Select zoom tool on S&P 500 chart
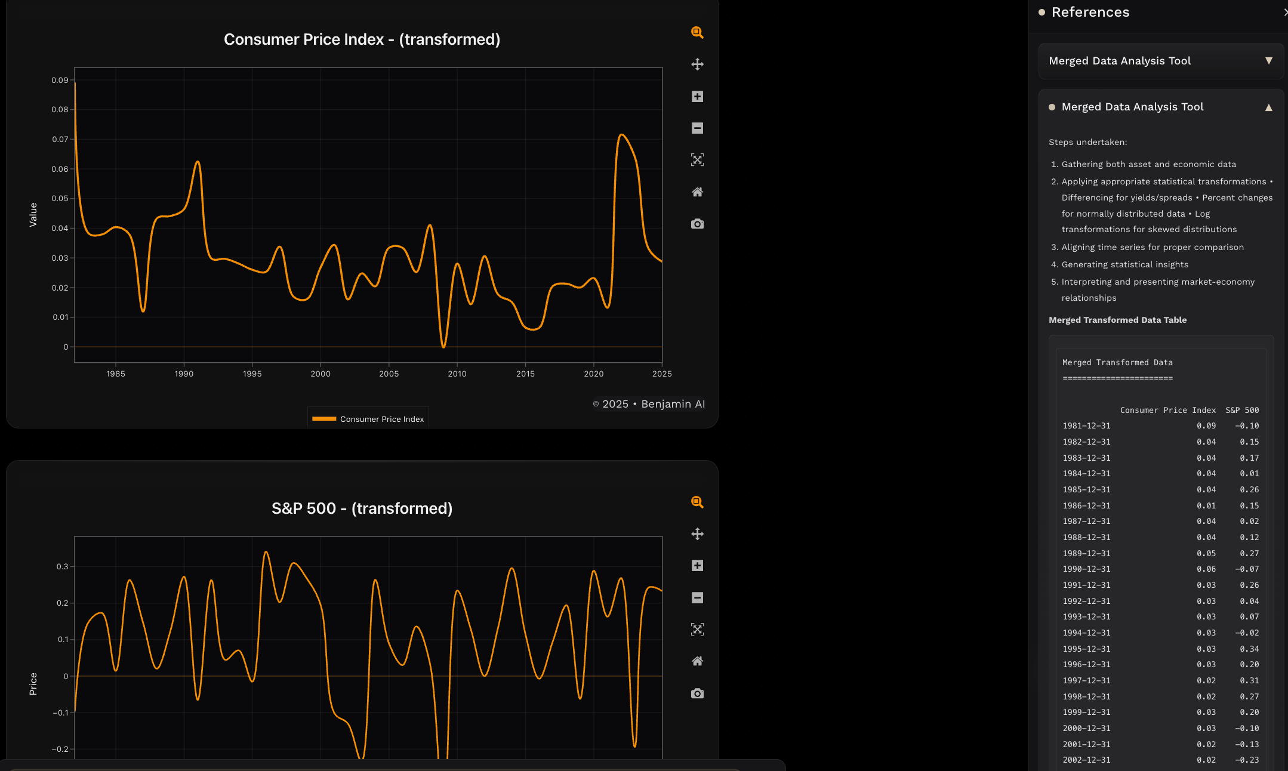Image resolution: width=1288 pixels, height=771 pixels. point(697,502)
